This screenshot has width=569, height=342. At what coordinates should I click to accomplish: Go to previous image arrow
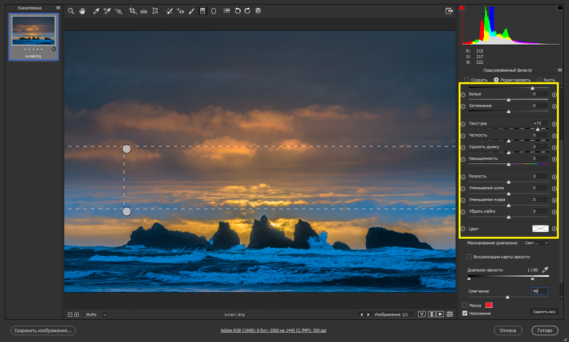361,314
